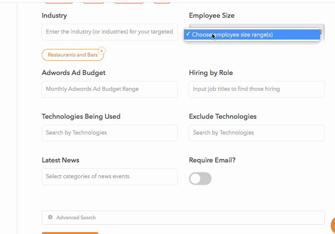Click the Adwords Ad Budget heading
Viewport: 335px width, 234px height.
point(73,73)
